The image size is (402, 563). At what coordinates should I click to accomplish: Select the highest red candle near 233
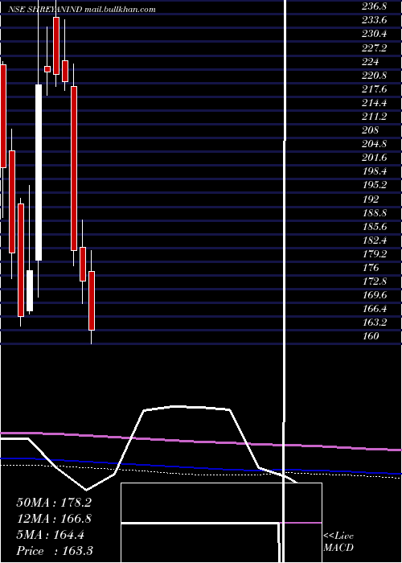(x=56, y=46)
